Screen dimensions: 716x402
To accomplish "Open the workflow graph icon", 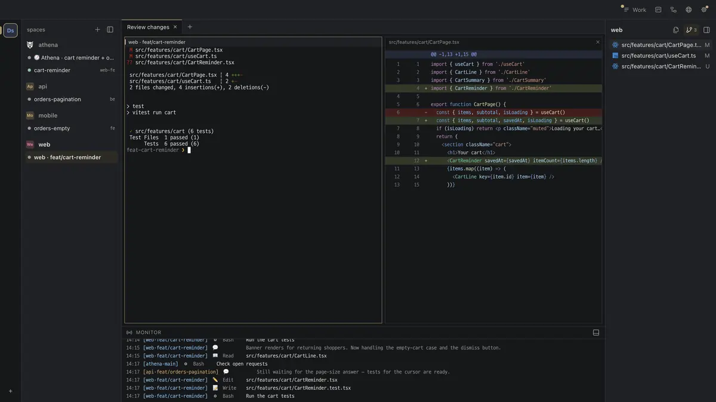I will pyautogui.click(x=674, y=10).
